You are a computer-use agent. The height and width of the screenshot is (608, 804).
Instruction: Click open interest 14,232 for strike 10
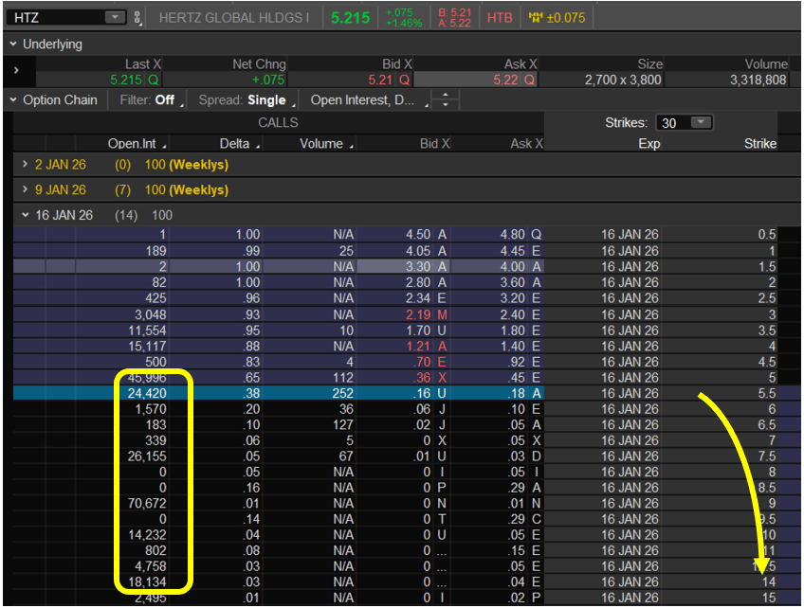[147, 535]
